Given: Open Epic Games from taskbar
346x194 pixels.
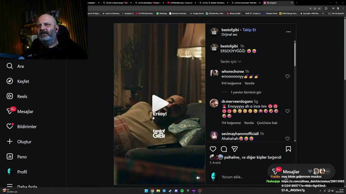Looking at the screenshot, I should 188,191.
